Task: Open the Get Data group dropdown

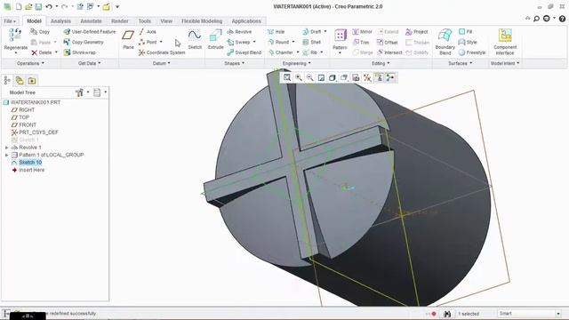Action: [x=89, y=63]
